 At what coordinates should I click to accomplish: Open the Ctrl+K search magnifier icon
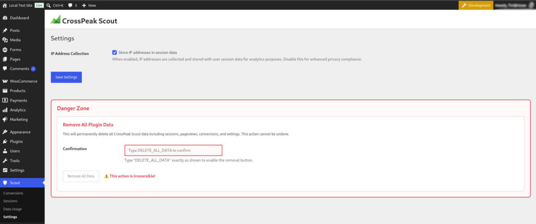pyautogui.click(x=49, y=5)
